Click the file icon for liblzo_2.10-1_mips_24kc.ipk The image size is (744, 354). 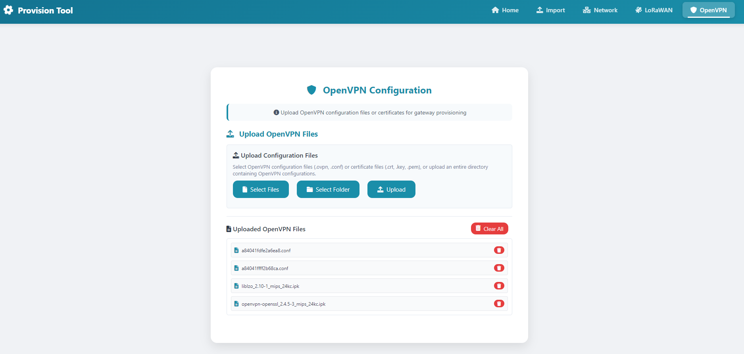pos(236,286)
